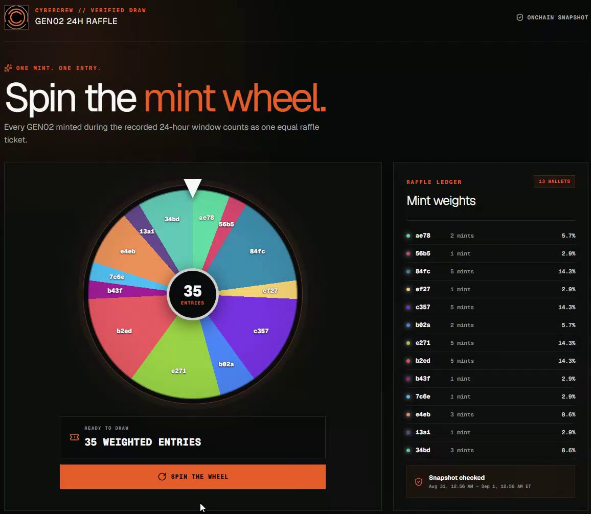Select wallet 56b5 in the ledger

point(491,253)
